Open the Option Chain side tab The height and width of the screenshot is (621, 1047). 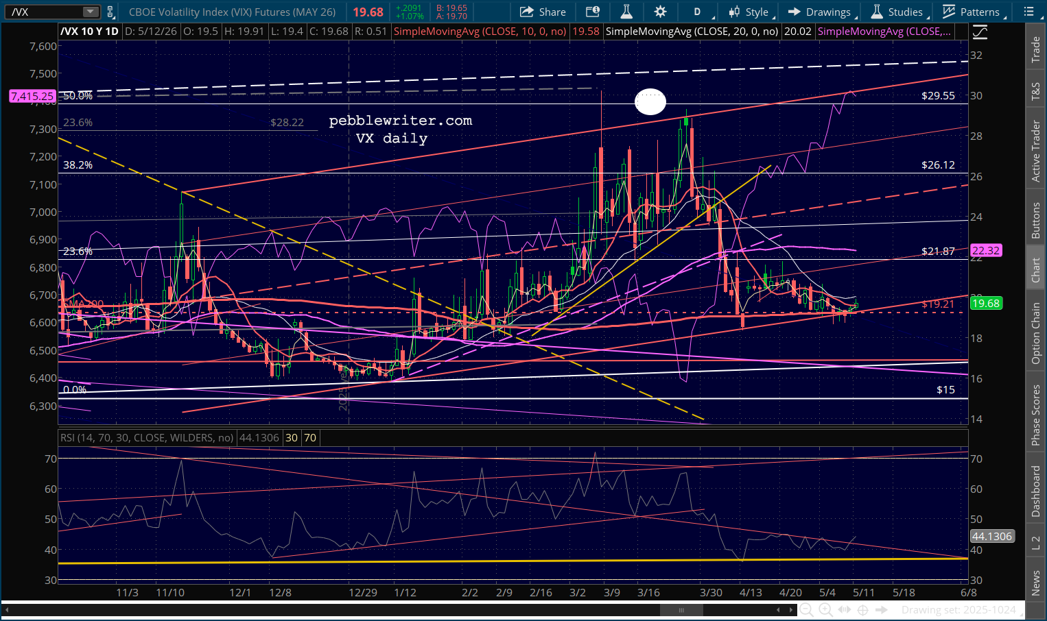pos(1035,334)
